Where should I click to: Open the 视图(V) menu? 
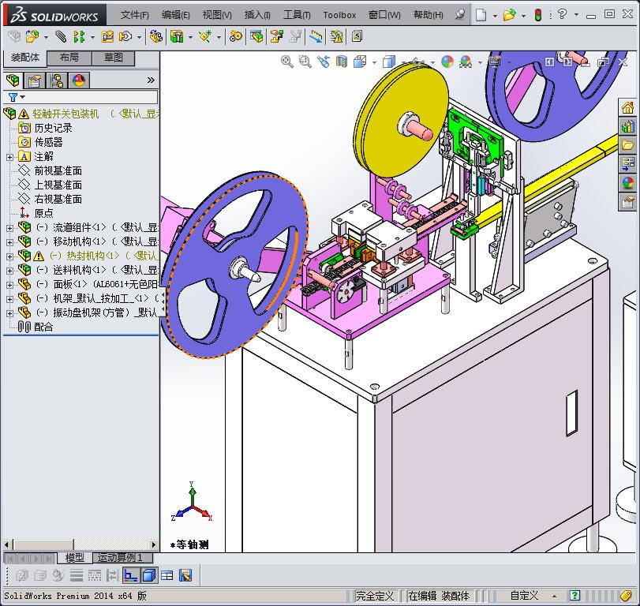217,15
